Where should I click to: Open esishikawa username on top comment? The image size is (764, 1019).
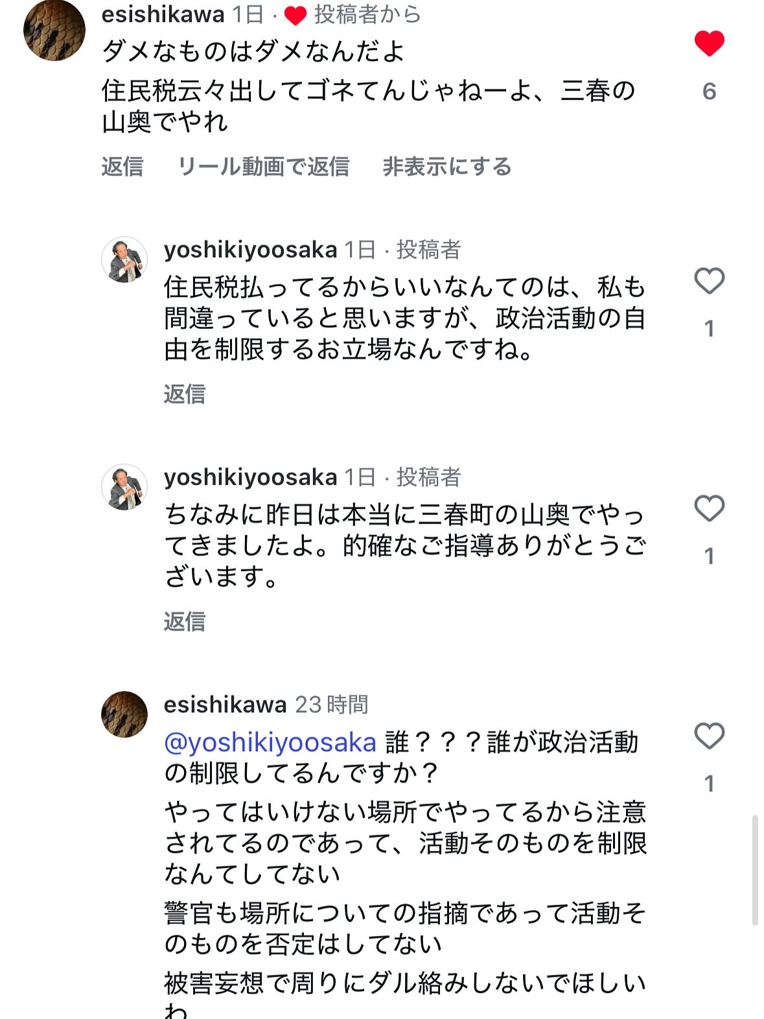(x=163, y=14)
